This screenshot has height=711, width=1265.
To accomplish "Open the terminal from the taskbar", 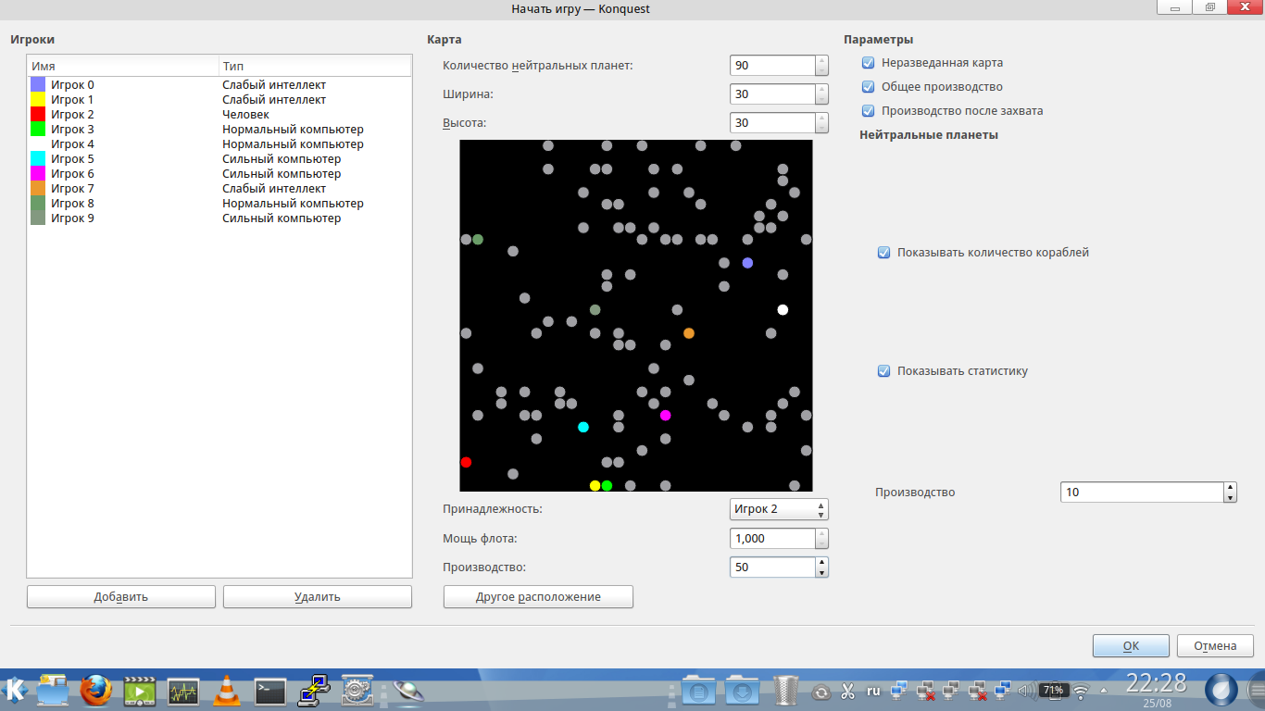I will 270,690.
